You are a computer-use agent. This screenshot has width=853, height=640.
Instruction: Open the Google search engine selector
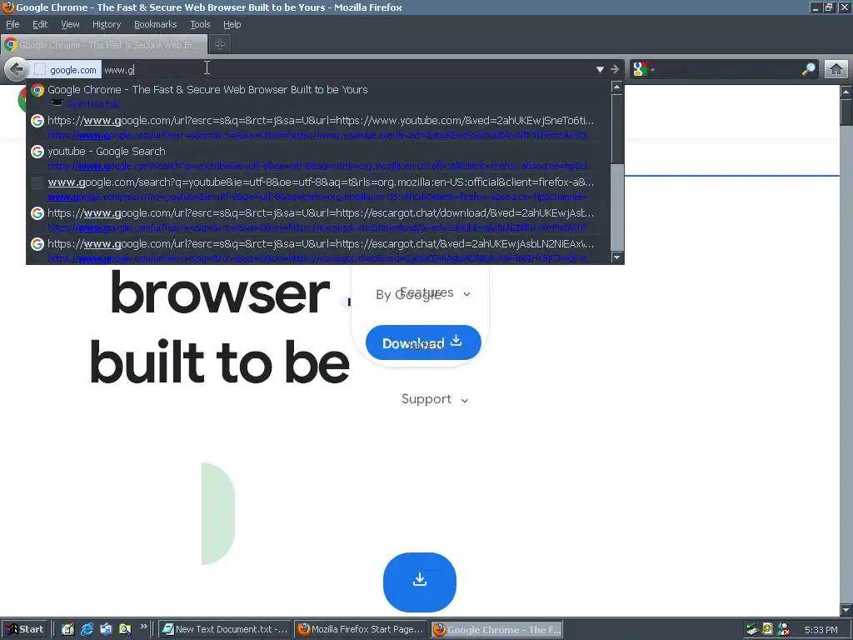[644, 70]
